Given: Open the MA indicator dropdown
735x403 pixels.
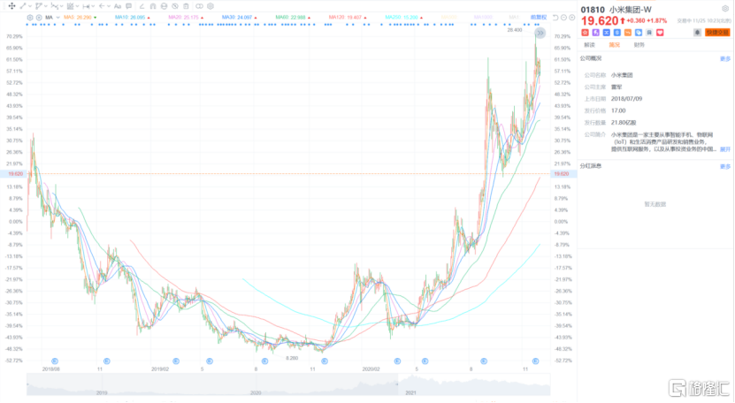Looking at the screenshot, I should [x=58, y=18].
